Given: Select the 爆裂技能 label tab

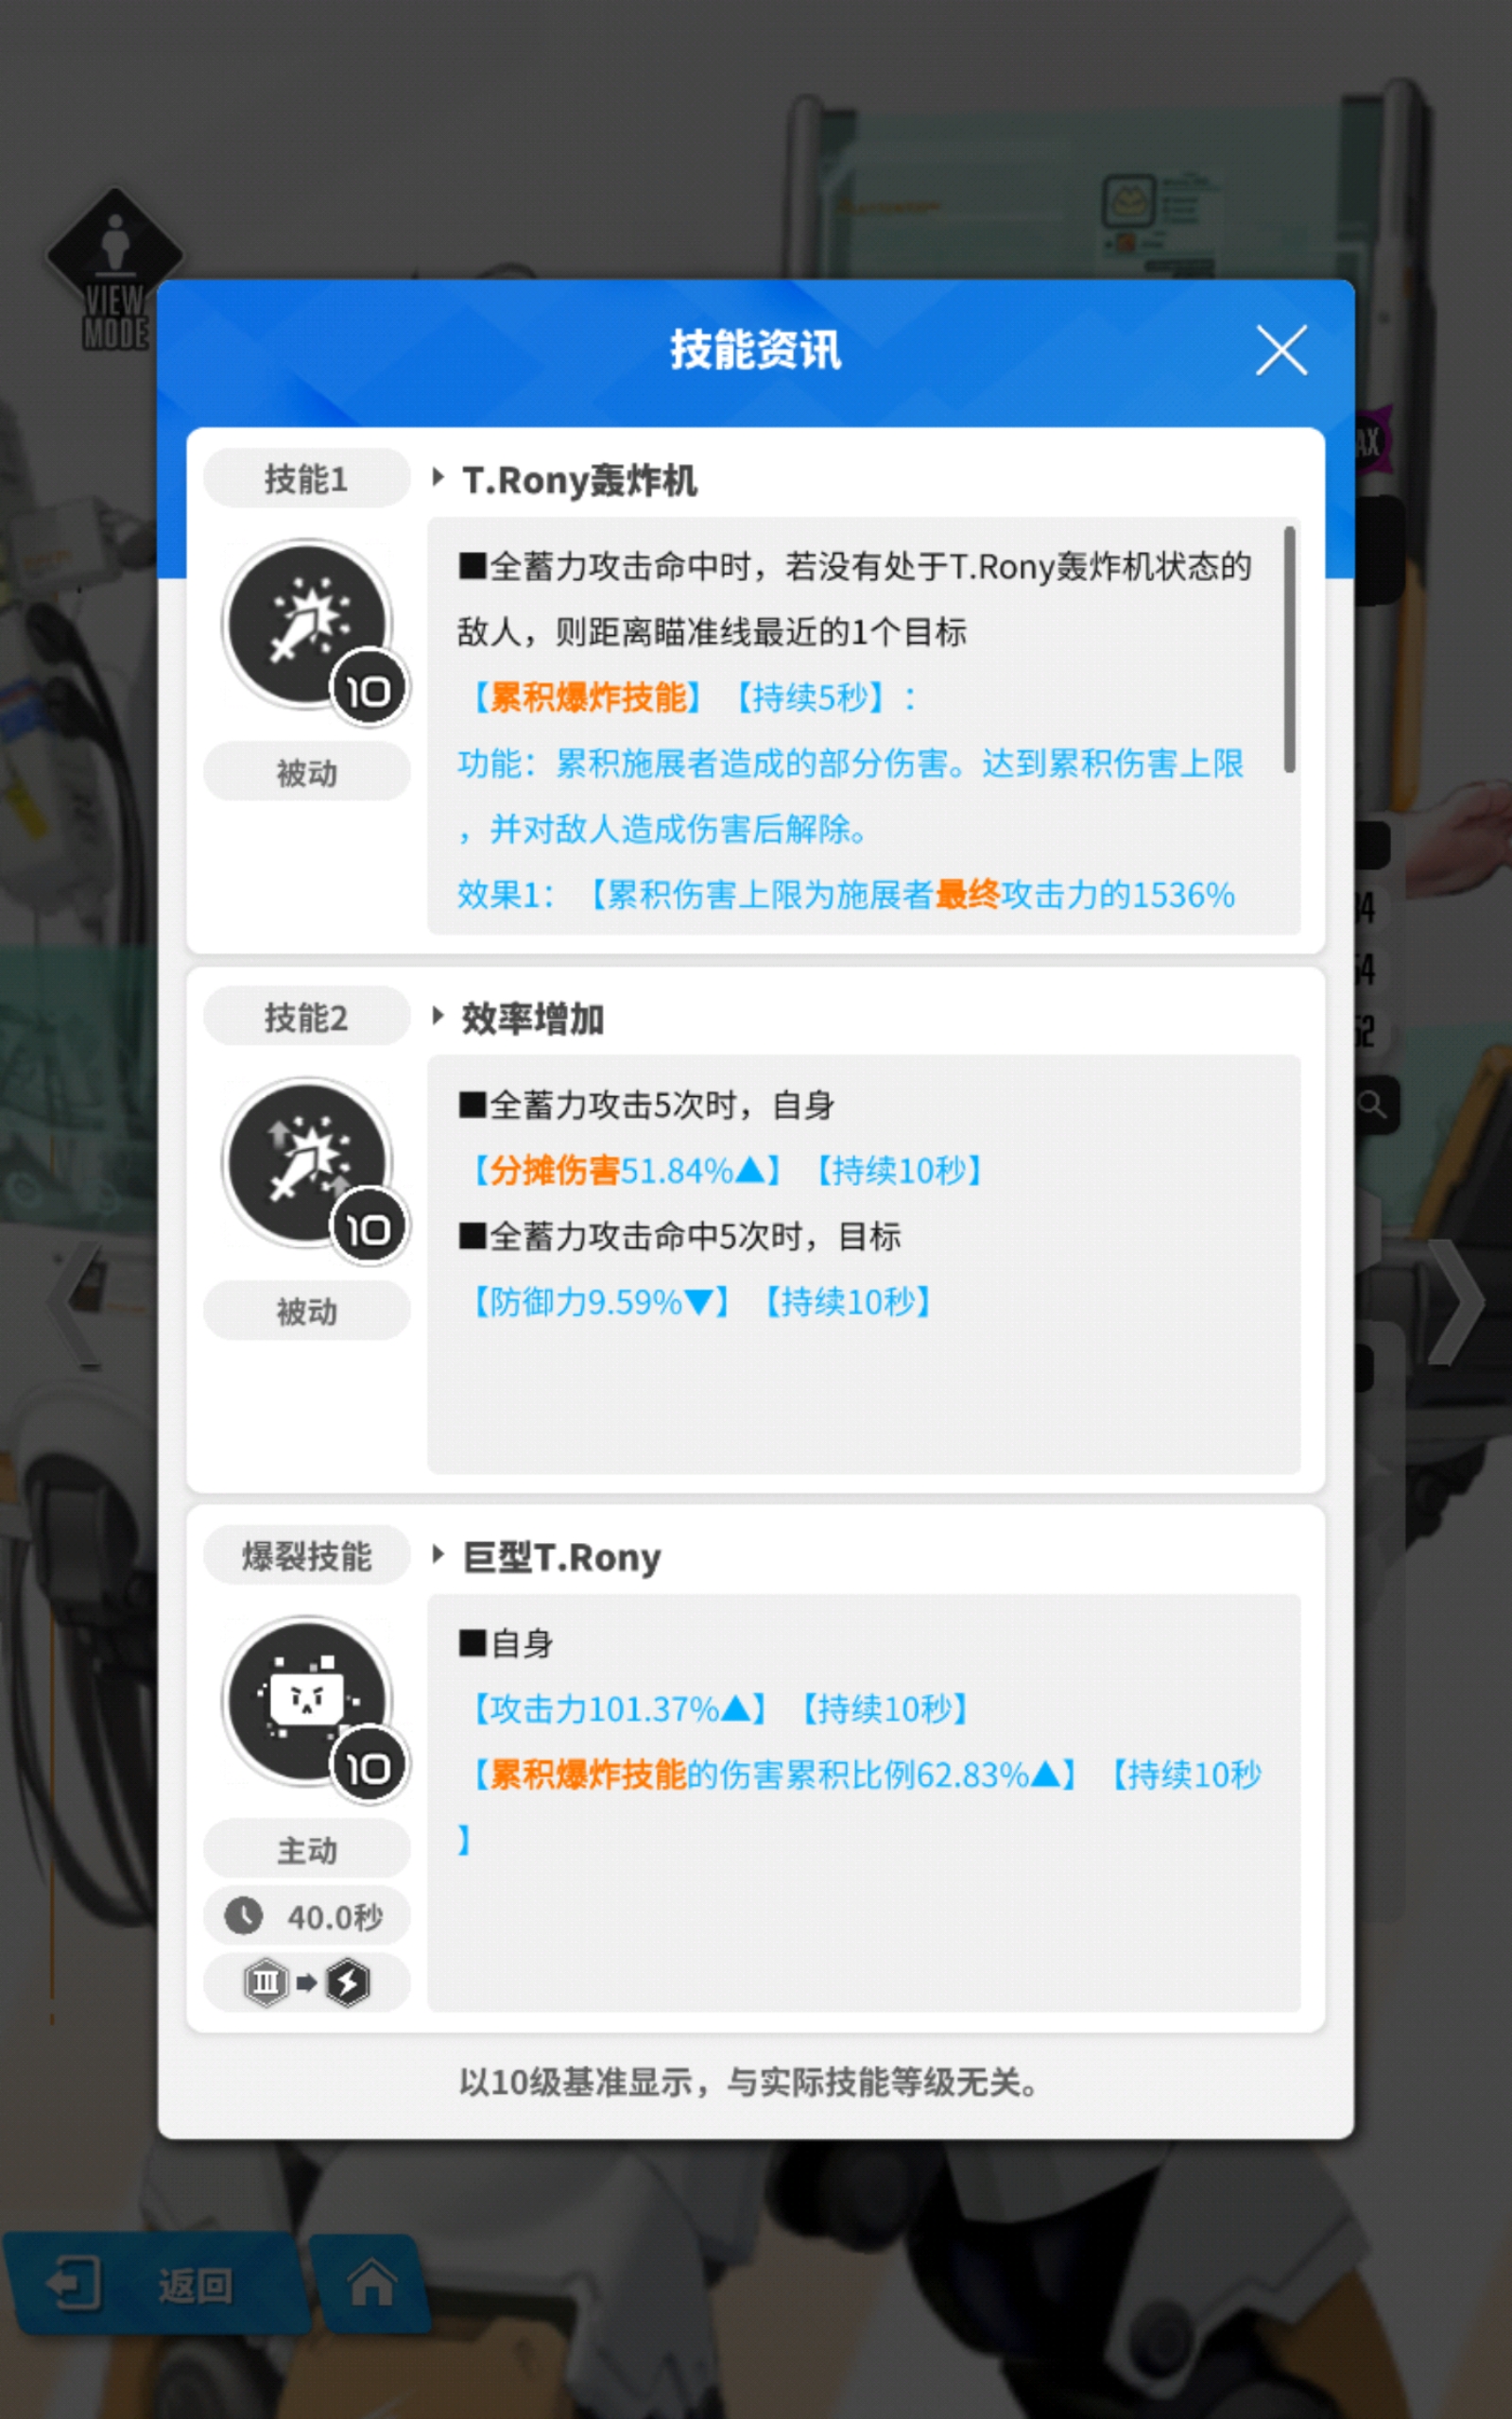Looking at the screenshot, I should (x=307, y=1555).
